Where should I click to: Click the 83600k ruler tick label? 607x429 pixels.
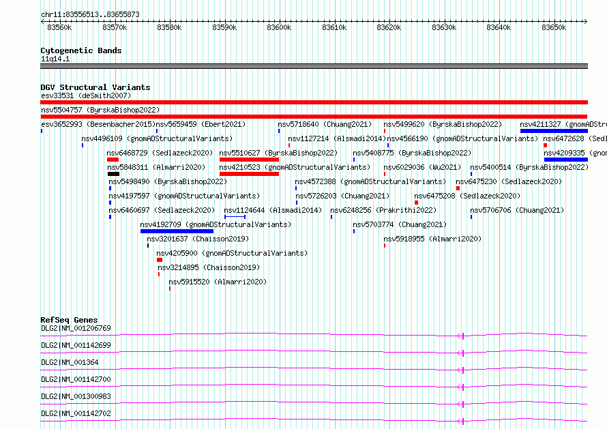tap(279, 27)
